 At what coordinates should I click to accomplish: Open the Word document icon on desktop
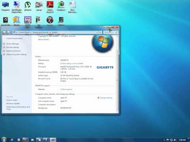pyautogui.click(x=72, y=7)
